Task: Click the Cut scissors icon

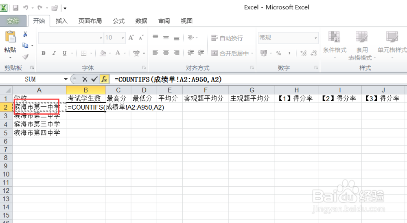Action: point(25,34)
